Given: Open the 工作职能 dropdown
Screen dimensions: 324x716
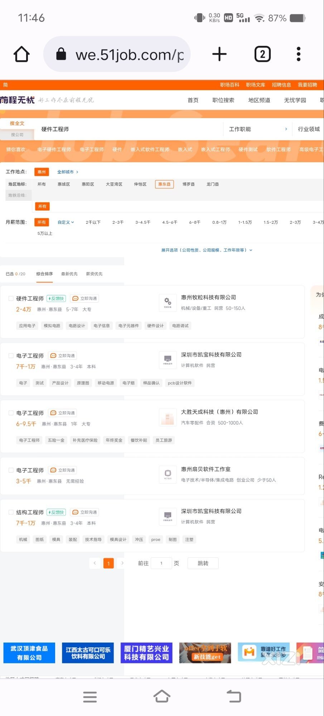Looking at the screenshot, I should [258, 129].
